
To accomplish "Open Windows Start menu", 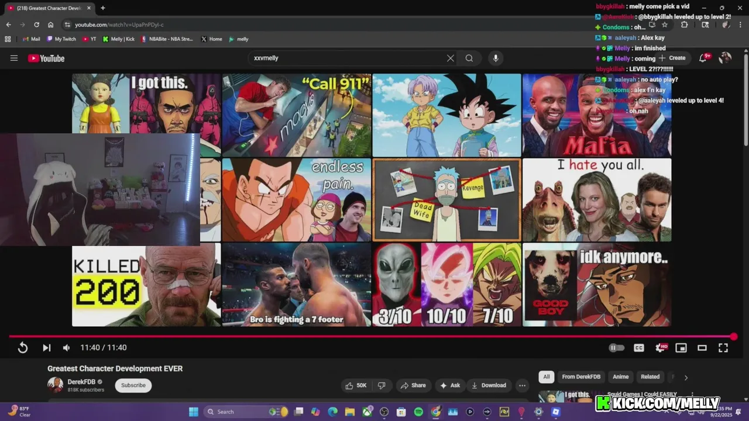I will (193, 412).
